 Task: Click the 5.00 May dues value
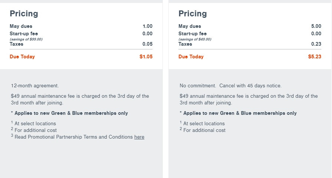point(316,26)
